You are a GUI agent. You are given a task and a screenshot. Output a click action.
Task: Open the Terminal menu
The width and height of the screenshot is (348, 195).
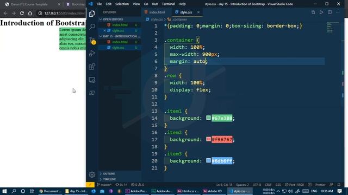click(168, 4)
